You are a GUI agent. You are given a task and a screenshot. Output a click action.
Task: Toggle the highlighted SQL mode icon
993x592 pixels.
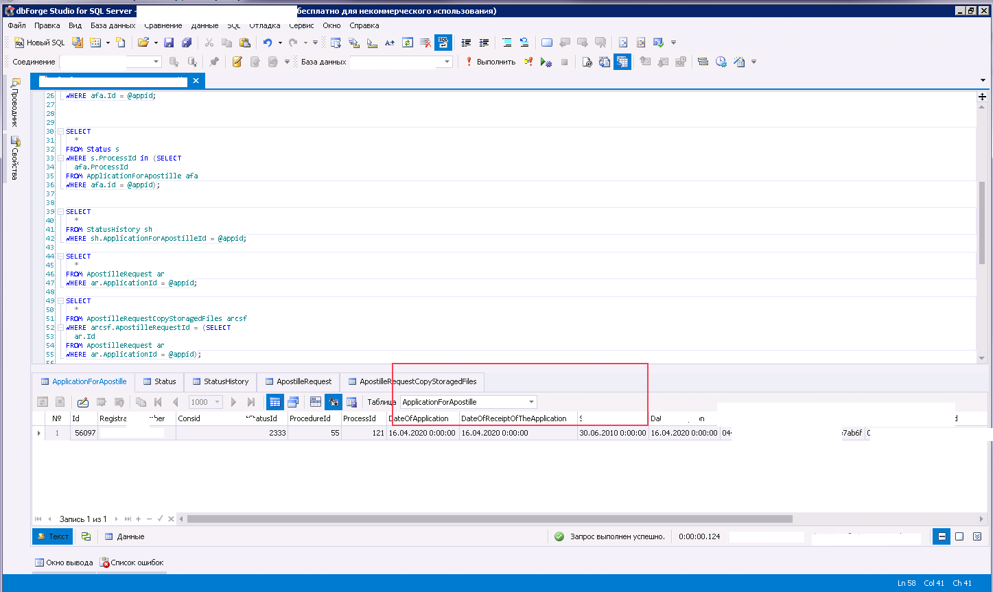443,43
